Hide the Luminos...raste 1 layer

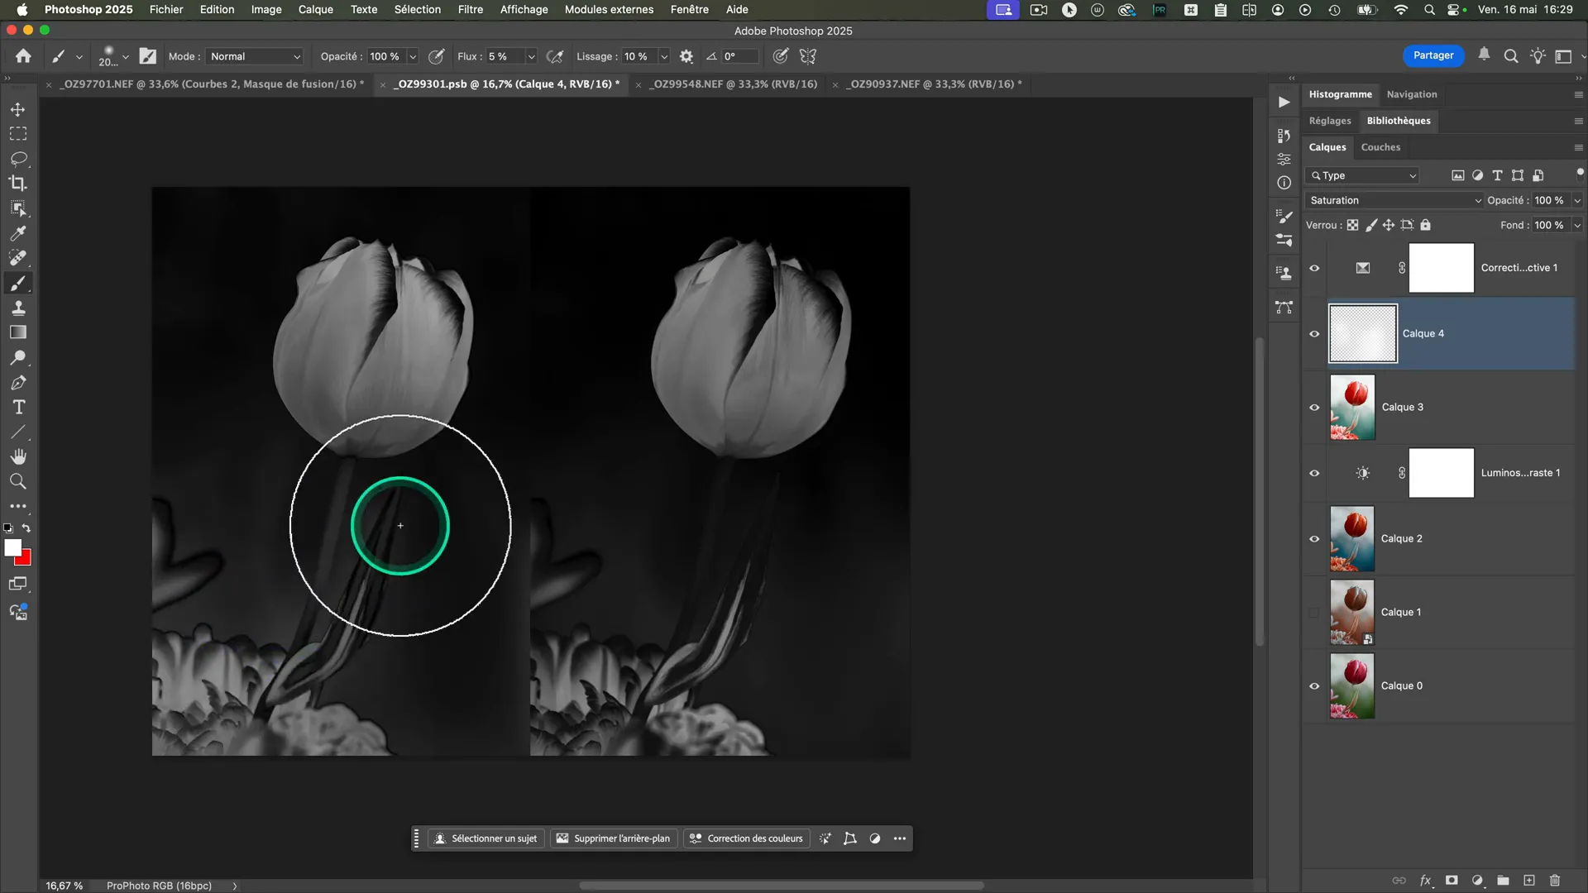(1314, 473)
